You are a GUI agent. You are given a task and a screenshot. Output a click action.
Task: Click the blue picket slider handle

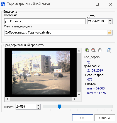pos(59,107)
